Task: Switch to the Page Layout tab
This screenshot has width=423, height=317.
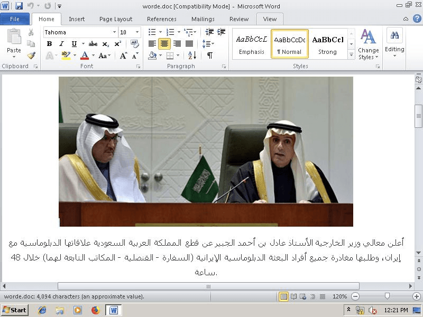Action: coord(116,19)
